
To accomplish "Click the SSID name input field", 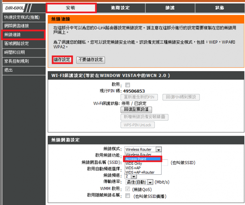I will 165,163.
